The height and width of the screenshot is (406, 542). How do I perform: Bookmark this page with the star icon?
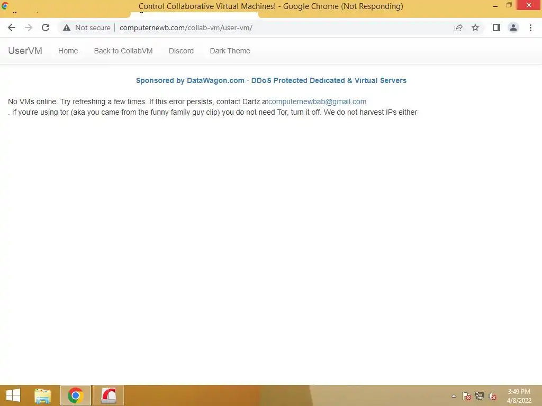[475, 27]
